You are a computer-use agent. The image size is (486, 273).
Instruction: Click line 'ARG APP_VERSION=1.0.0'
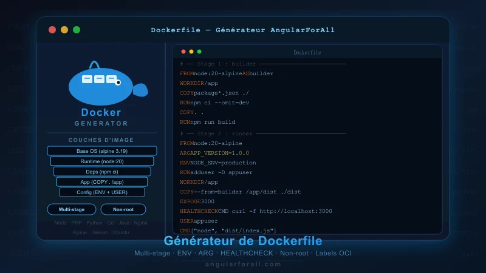coord(214,153)
